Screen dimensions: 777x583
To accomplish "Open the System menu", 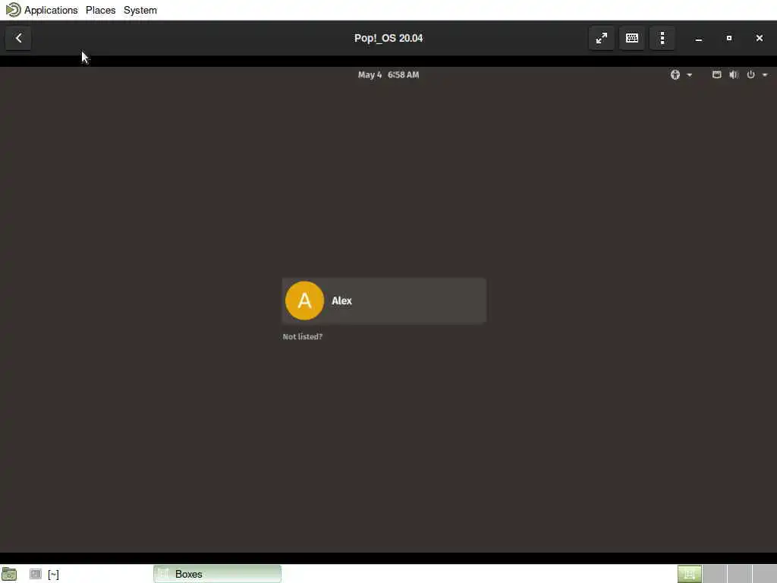I will point(140,10).
